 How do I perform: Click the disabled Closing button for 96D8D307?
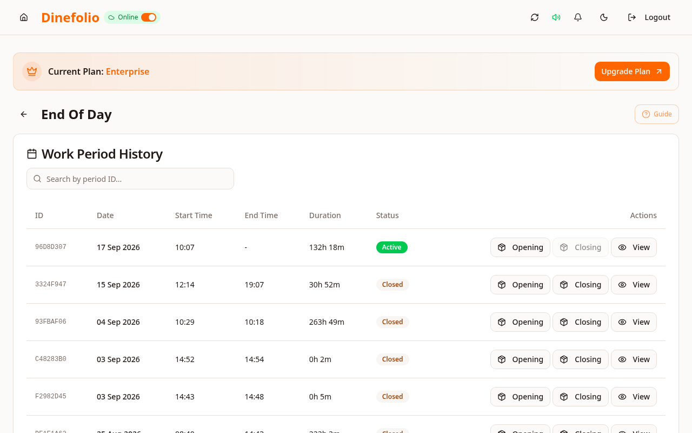point(581,247)
